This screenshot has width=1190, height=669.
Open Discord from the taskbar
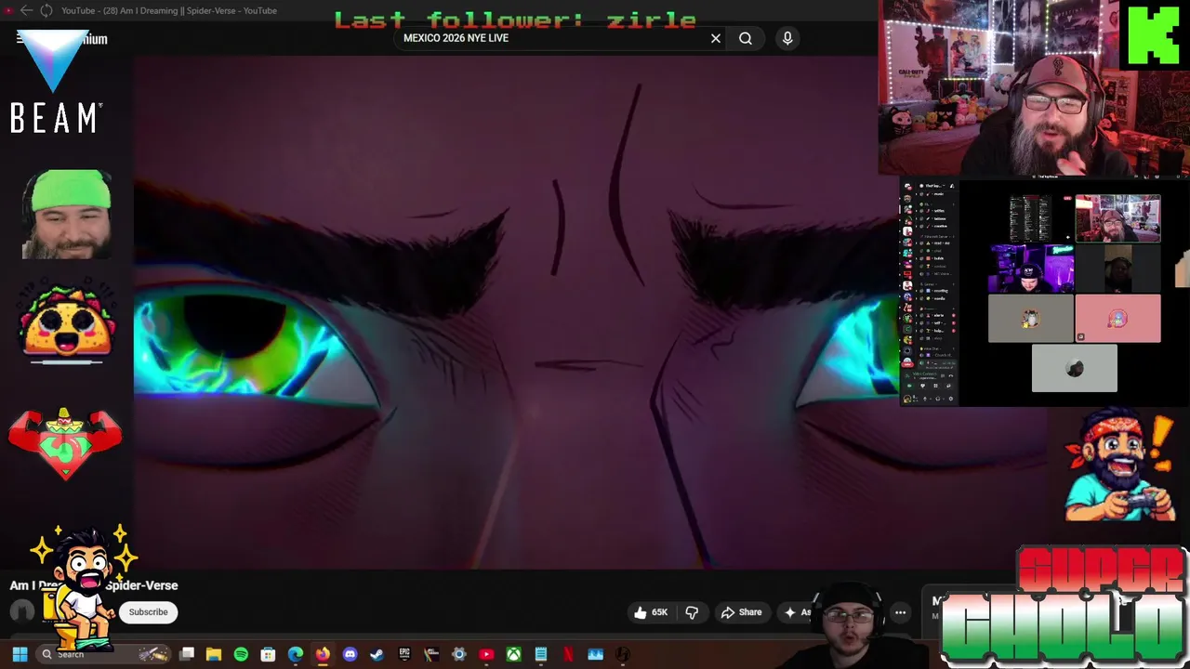pyautogui.click(x=350, y=654)
